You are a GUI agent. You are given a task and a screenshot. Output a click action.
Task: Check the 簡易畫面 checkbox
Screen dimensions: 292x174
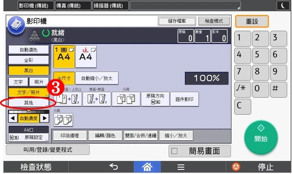(174, 151)
